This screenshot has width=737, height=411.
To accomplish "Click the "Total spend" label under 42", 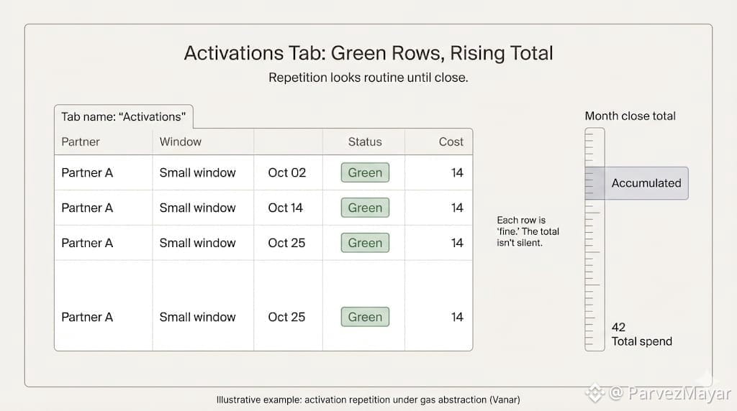I will tap(641, 341).
